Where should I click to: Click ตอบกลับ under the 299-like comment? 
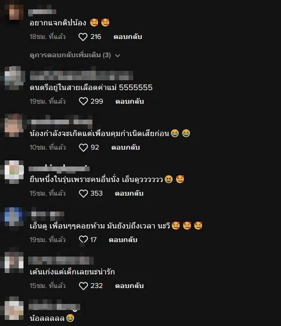(129, 101)
